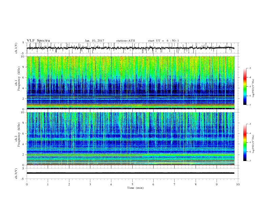The height and width of the screenshot is (207, 268).
Task: Click time axis tick label "1"
Action: coord(48,184)
